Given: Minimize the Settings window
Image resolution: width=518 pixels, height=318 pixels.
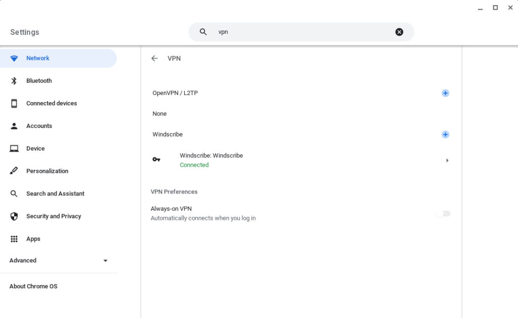Looking at the screenshot, I should click(480, 8).
